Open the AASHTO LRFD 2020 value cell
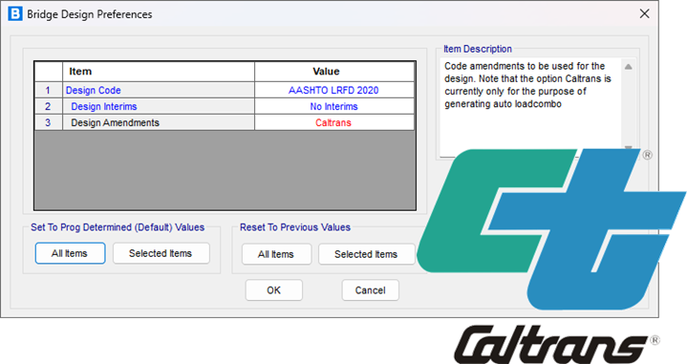 [333, 90]
